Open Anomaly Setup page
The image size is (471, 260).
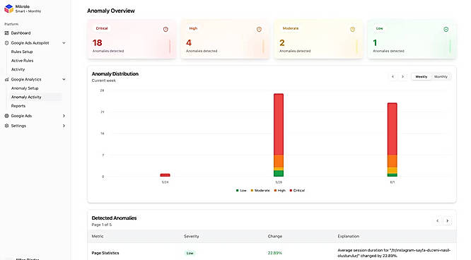click(25, 88)
